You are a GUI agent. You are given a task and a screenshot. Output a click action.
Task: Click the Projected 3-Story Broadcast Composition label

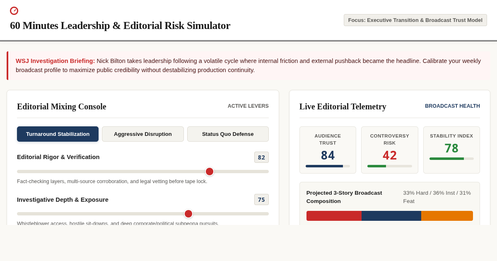click(344, 197)
